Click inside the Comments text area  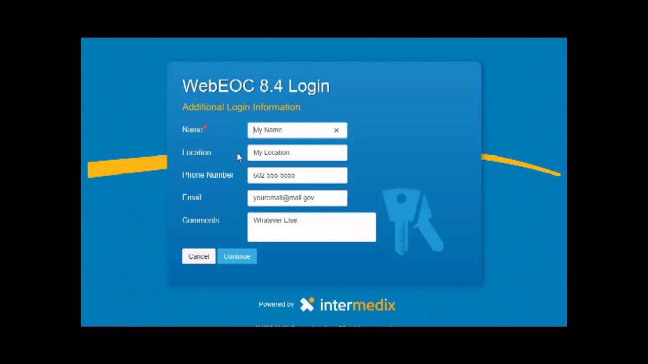[x=311, y=227]
